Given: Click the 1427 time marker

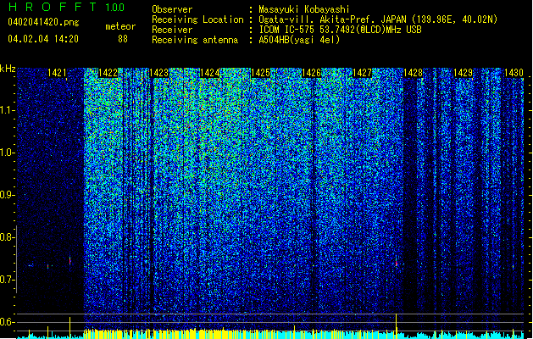Looking at the screenshot, I should tap(363, 73).
